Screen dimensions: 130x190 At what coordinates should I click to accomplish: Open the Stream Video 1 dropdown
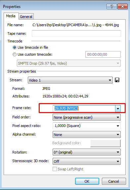tap(70, 80)
